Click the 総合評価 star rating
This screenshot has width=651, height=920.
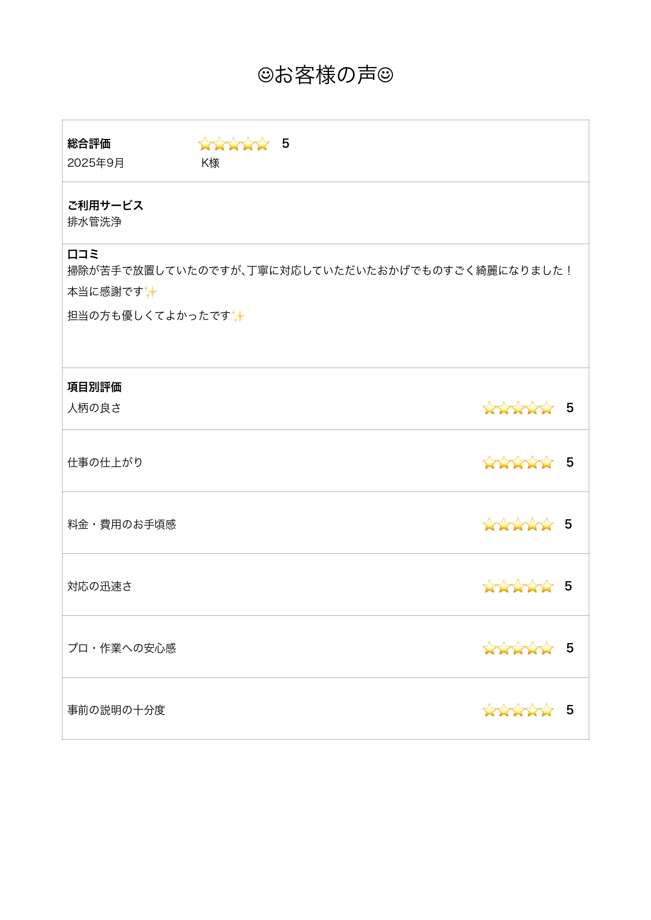click(234, 144)
